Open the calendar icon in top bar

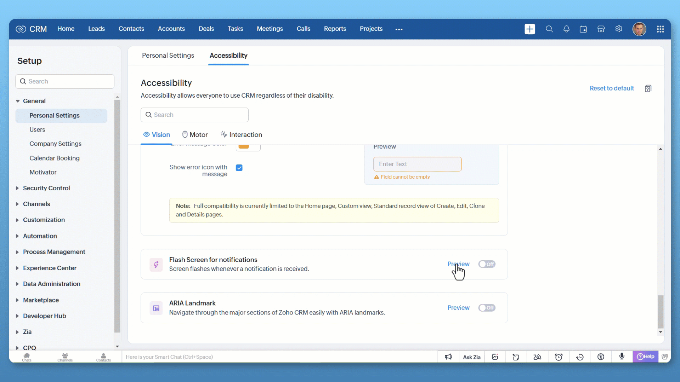point(583,29)
